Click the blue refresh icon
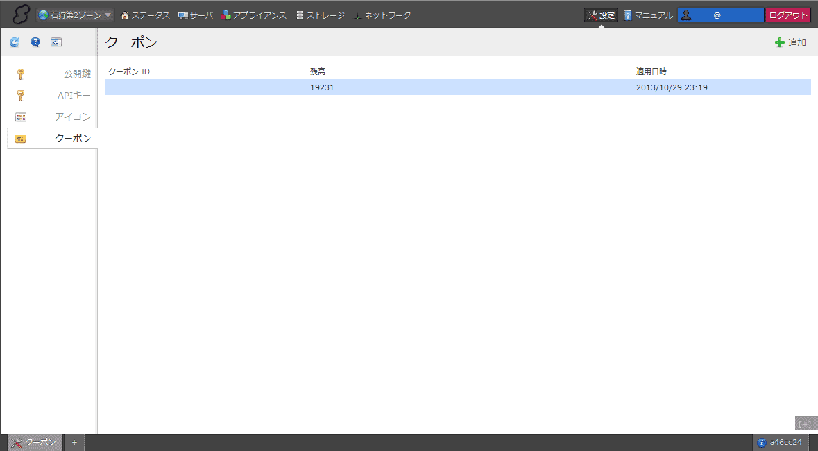The width and height of the screenshot is (818, 451). 15,42
